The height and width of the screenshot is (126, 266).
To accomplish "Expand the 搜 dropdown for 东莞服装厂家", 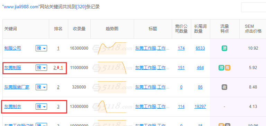I will (x=42, y=87).
